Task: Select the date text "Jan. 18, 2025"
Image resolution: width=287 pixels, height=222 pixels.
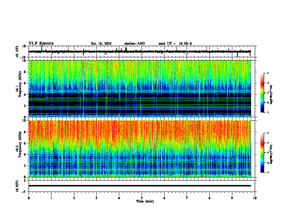Action: (x=101, y=44)
